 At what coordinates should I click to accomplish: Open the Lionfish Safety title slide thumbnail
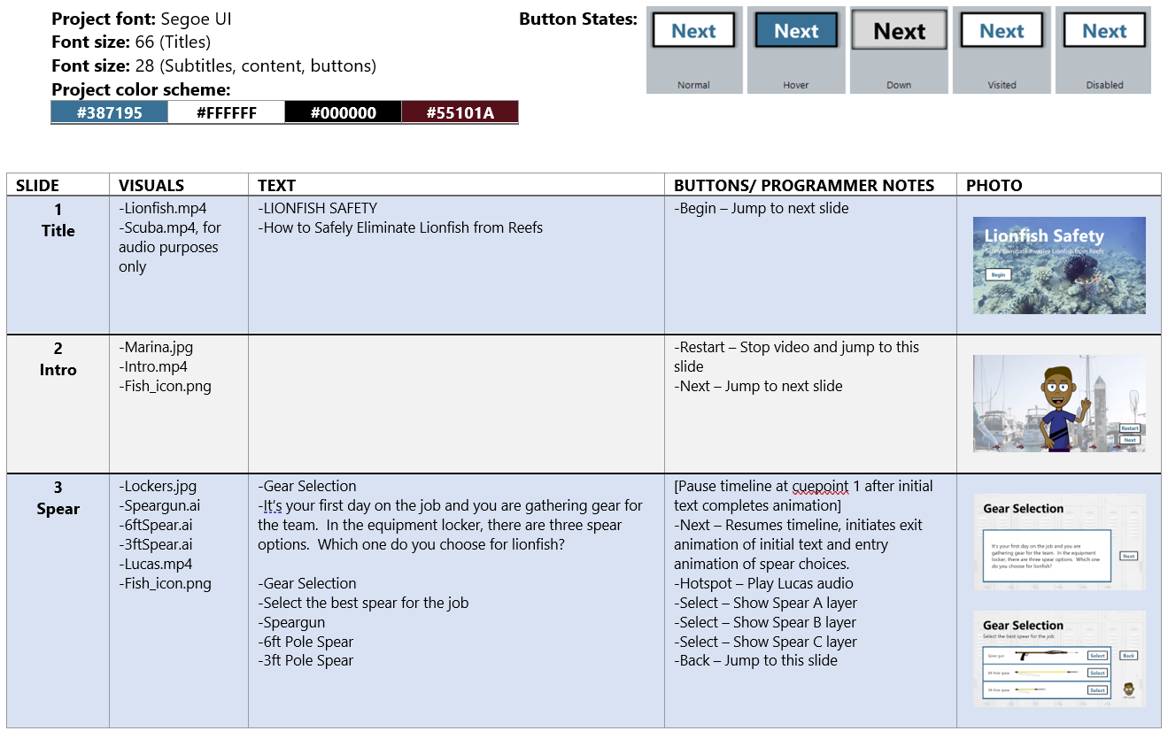tap(1059, 265)
